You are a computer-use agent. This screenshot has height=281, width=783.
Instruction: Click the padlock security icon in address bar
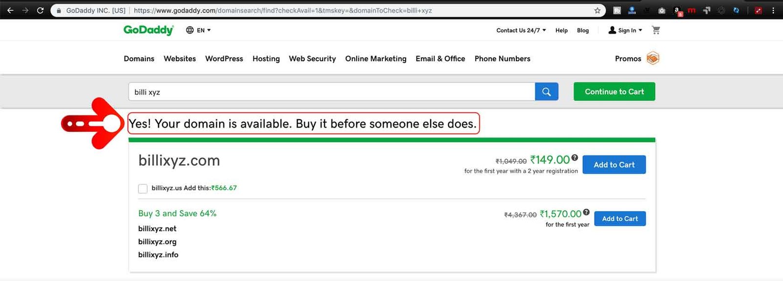59,10
